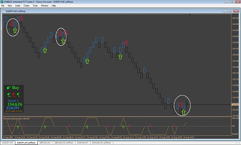Click the highlighted current price tag on price axis
241x145 pixels.
tap(235, 104)
